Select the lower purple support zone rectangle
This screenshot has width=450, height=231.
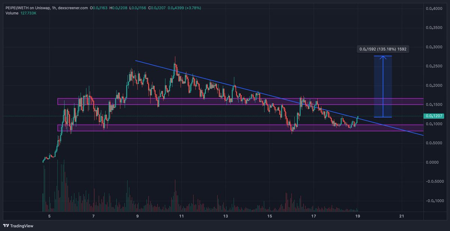(x=240, y=128)
